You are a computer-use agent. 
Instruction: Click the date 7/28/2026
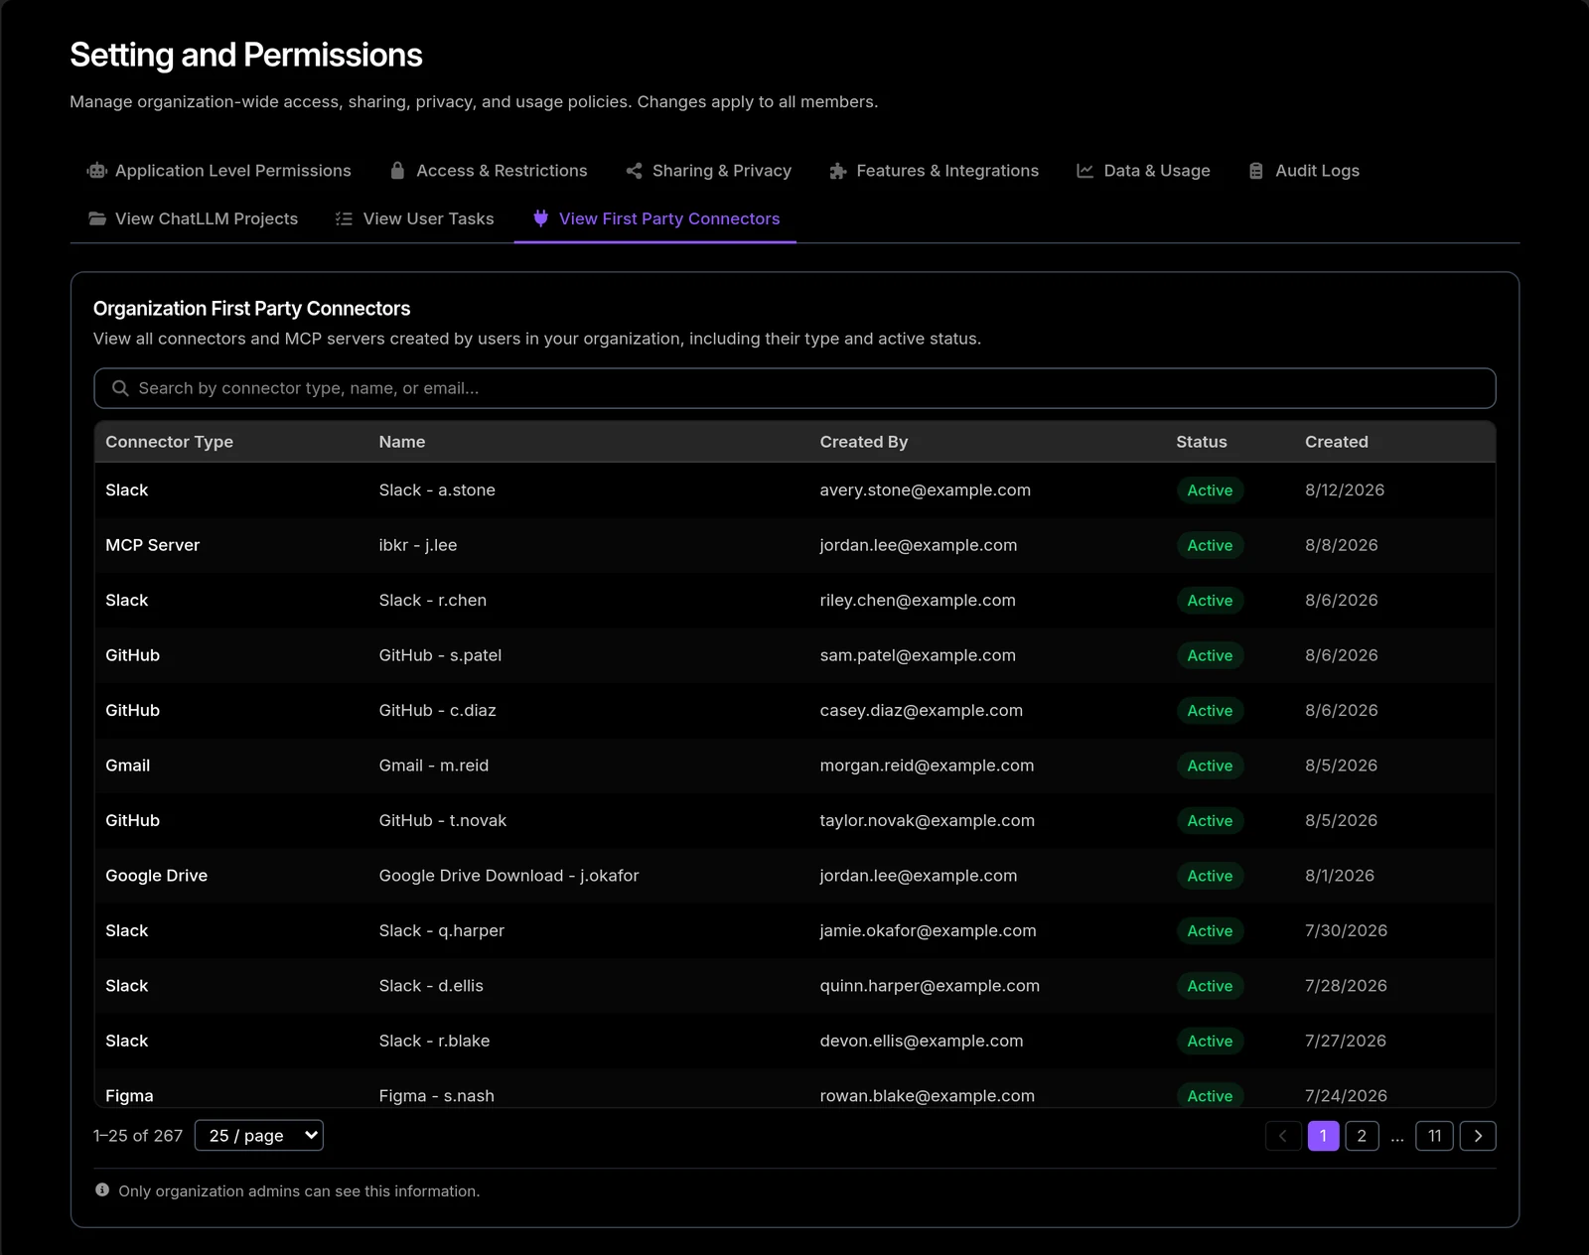click(1347, 986)
